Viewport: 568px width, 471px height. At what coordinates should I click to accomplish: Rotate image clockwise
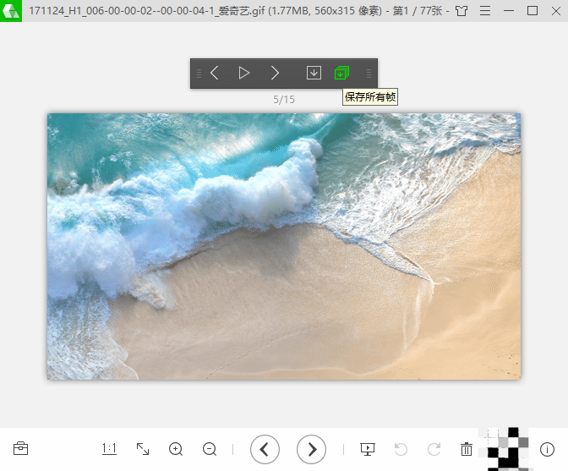(x=434, y=449)
